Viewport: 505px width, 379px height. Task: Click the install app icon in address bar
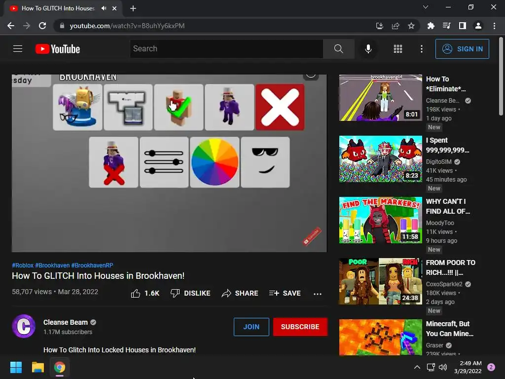tap(379, 26)
